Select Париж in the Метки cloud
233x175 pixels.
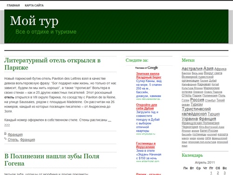coord(197,96)
